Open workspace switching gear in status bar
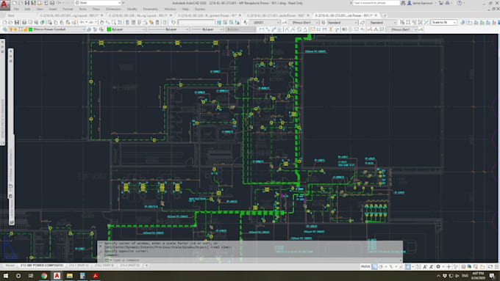Viewport: 500px width, 281px height. 438,266
